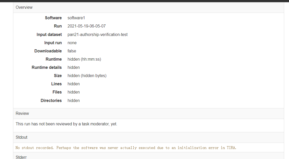Select the Input run none value

(72, 43)
